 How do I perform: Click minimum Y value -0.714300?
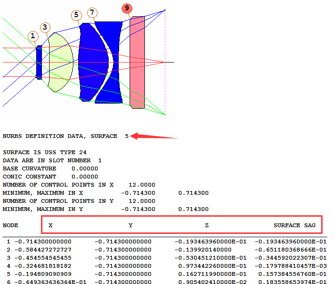[x=138, y=210]
